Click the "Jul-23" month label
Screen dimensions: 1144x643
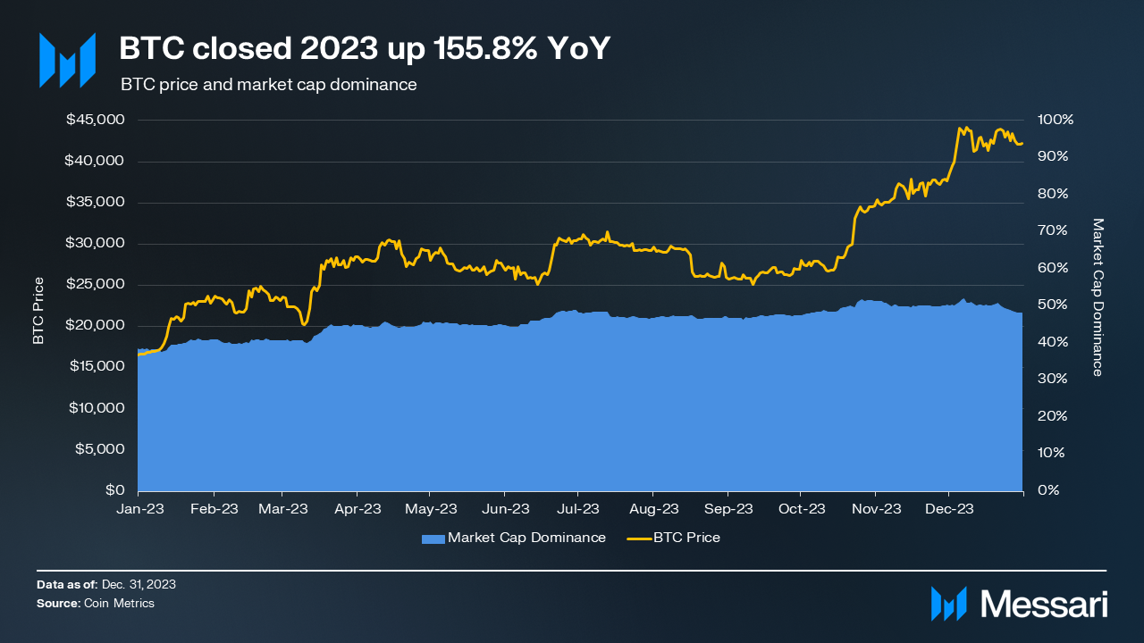[577, 509]
